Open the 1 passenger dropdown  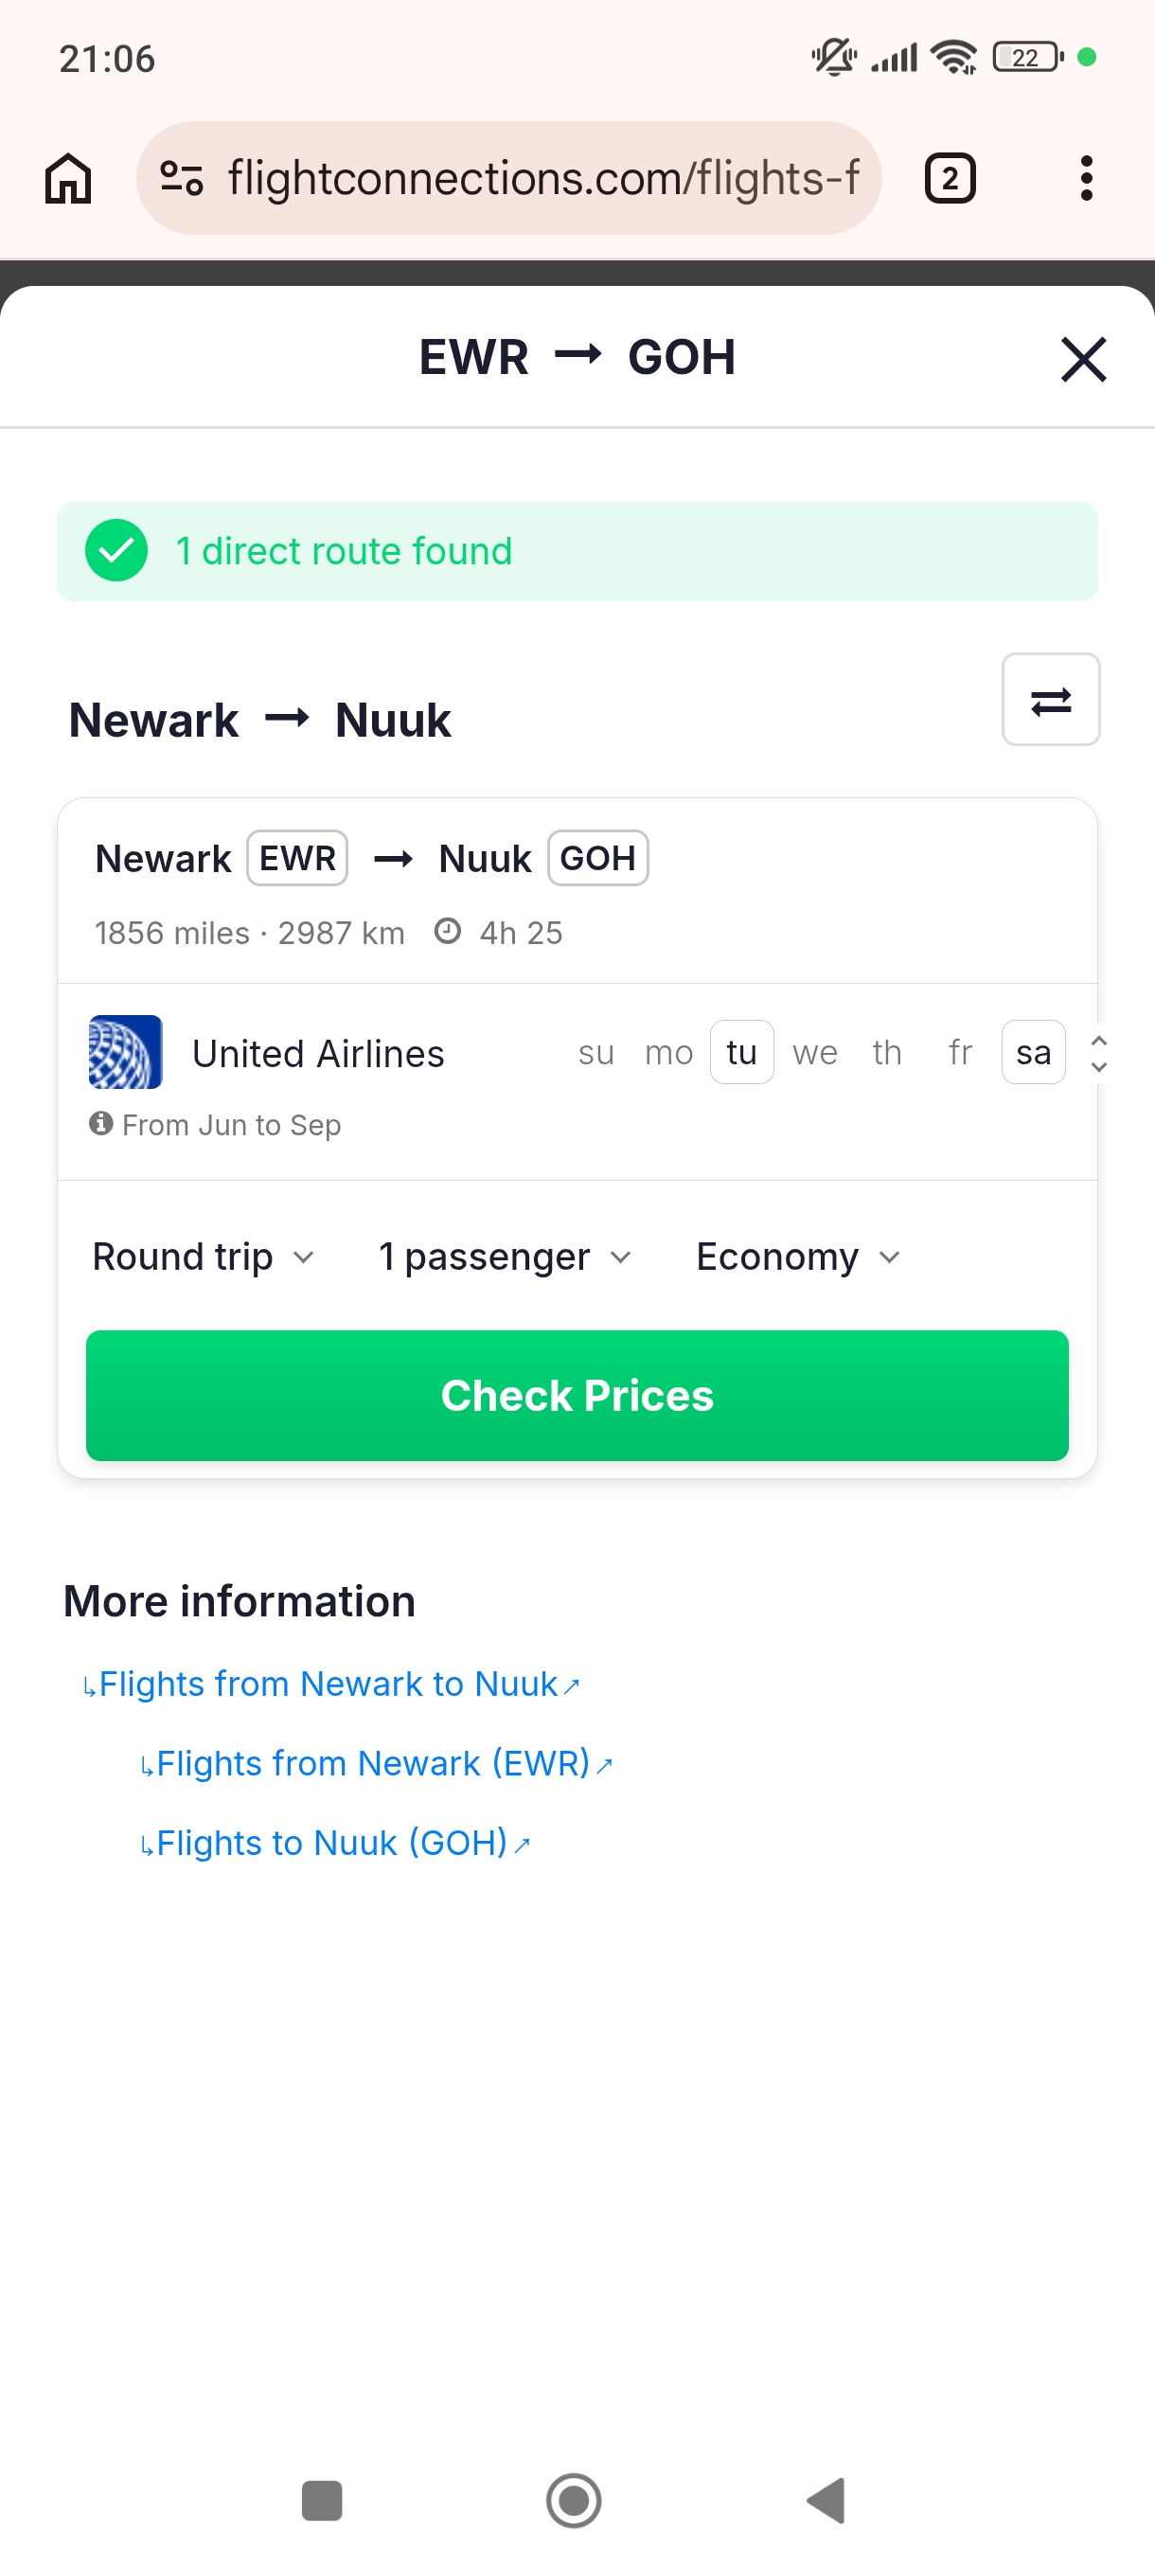pos(506,1257)
